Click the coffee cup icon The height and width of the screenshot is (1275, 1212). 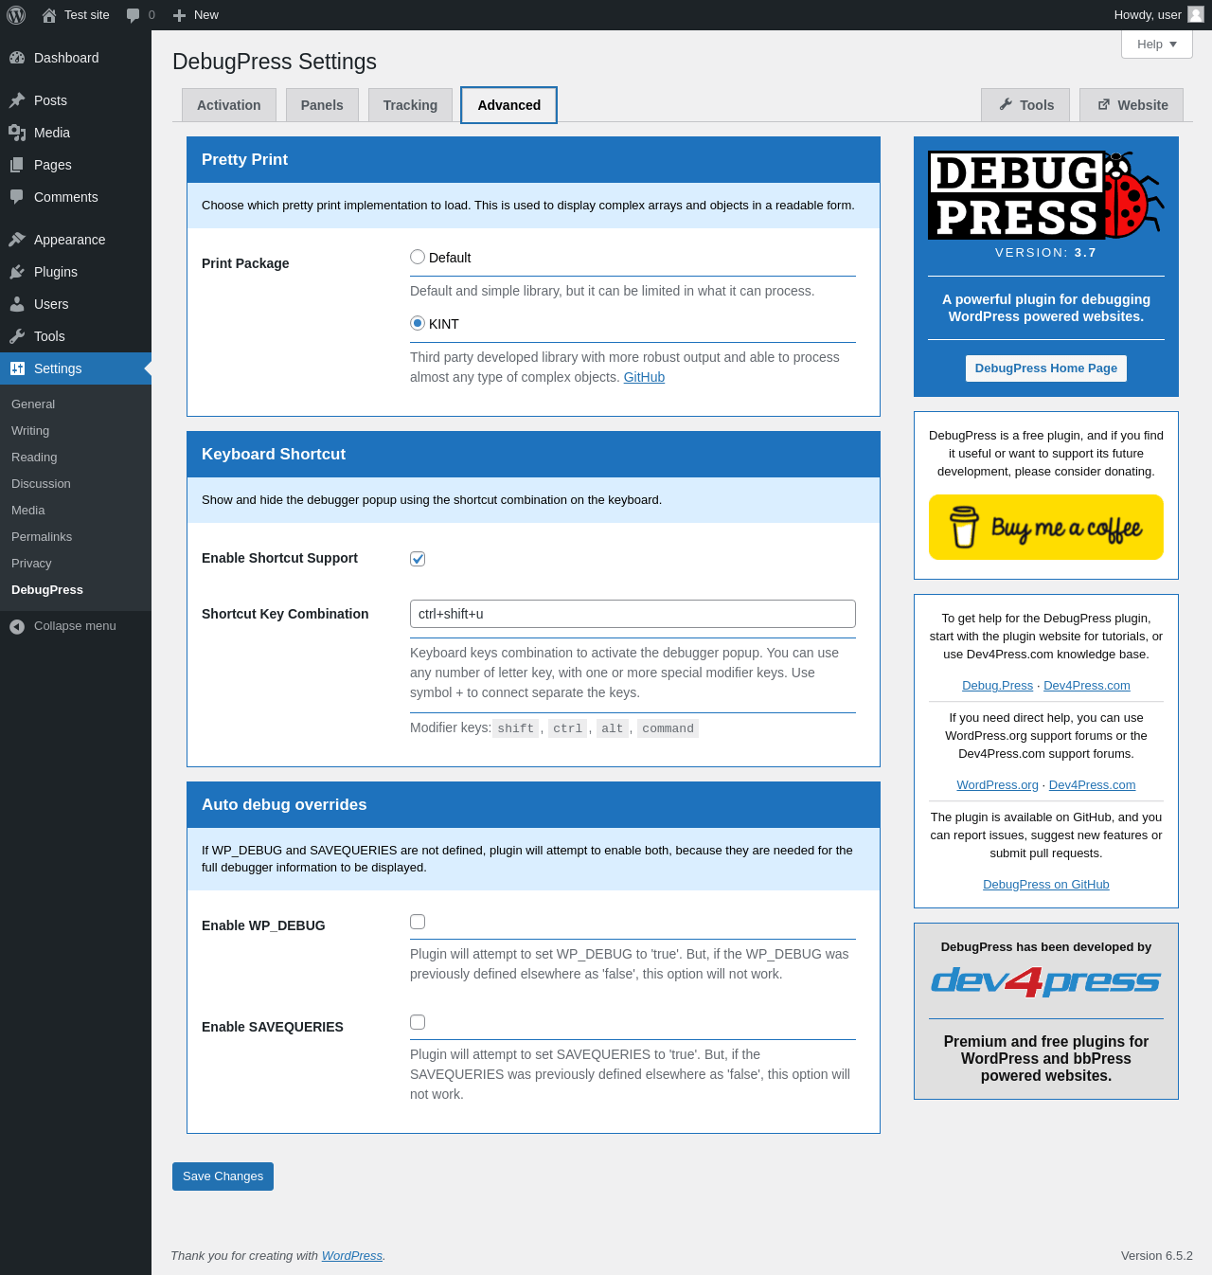coord(964,527)
